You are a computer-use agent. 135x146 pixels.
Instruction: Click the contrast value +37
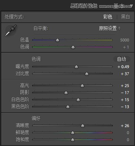point(125,74)
